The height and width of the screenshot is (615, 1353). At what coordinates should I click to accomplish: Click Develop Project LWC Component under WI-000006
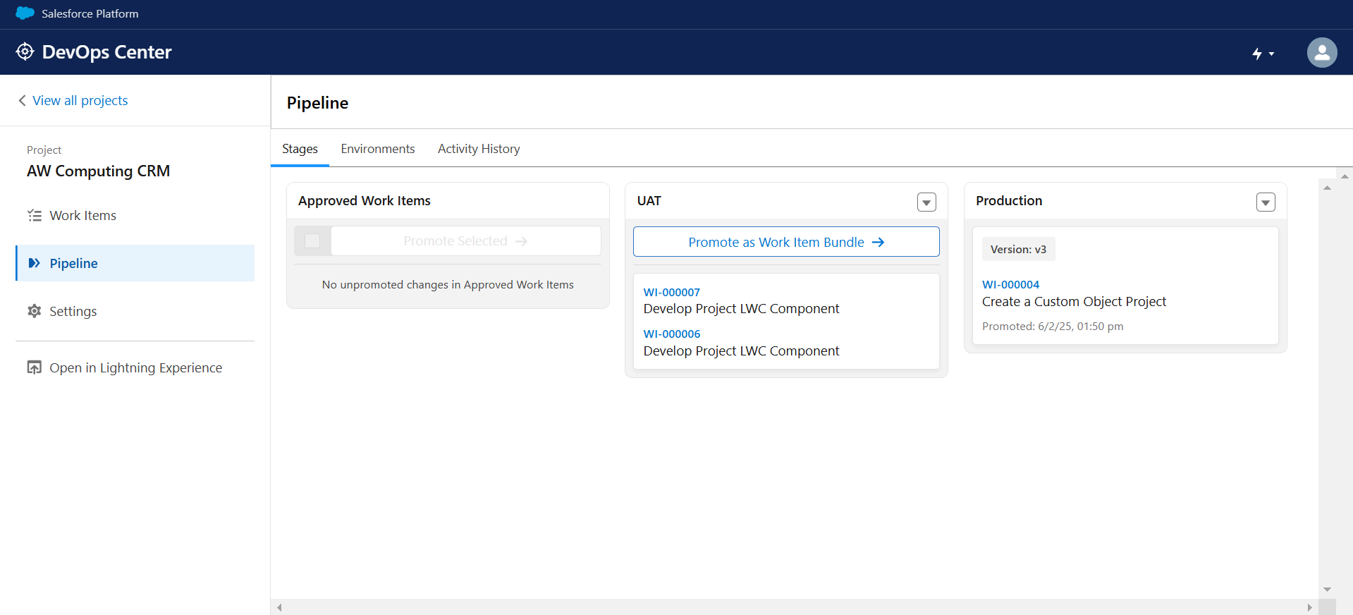741,351
